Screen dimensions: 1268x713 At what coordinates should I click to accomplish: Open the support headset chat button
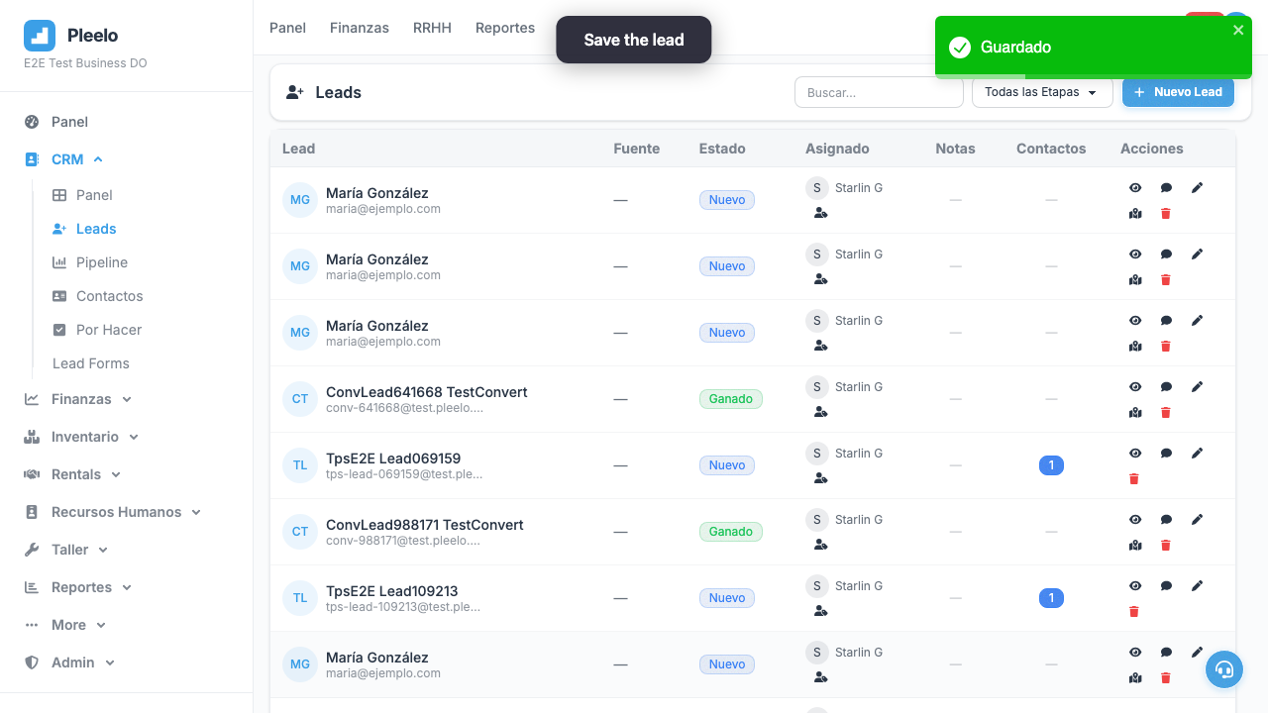[x=1224, y=669]
